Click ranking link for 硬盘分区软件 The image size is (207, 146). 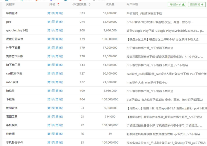[x=55, y=39]
